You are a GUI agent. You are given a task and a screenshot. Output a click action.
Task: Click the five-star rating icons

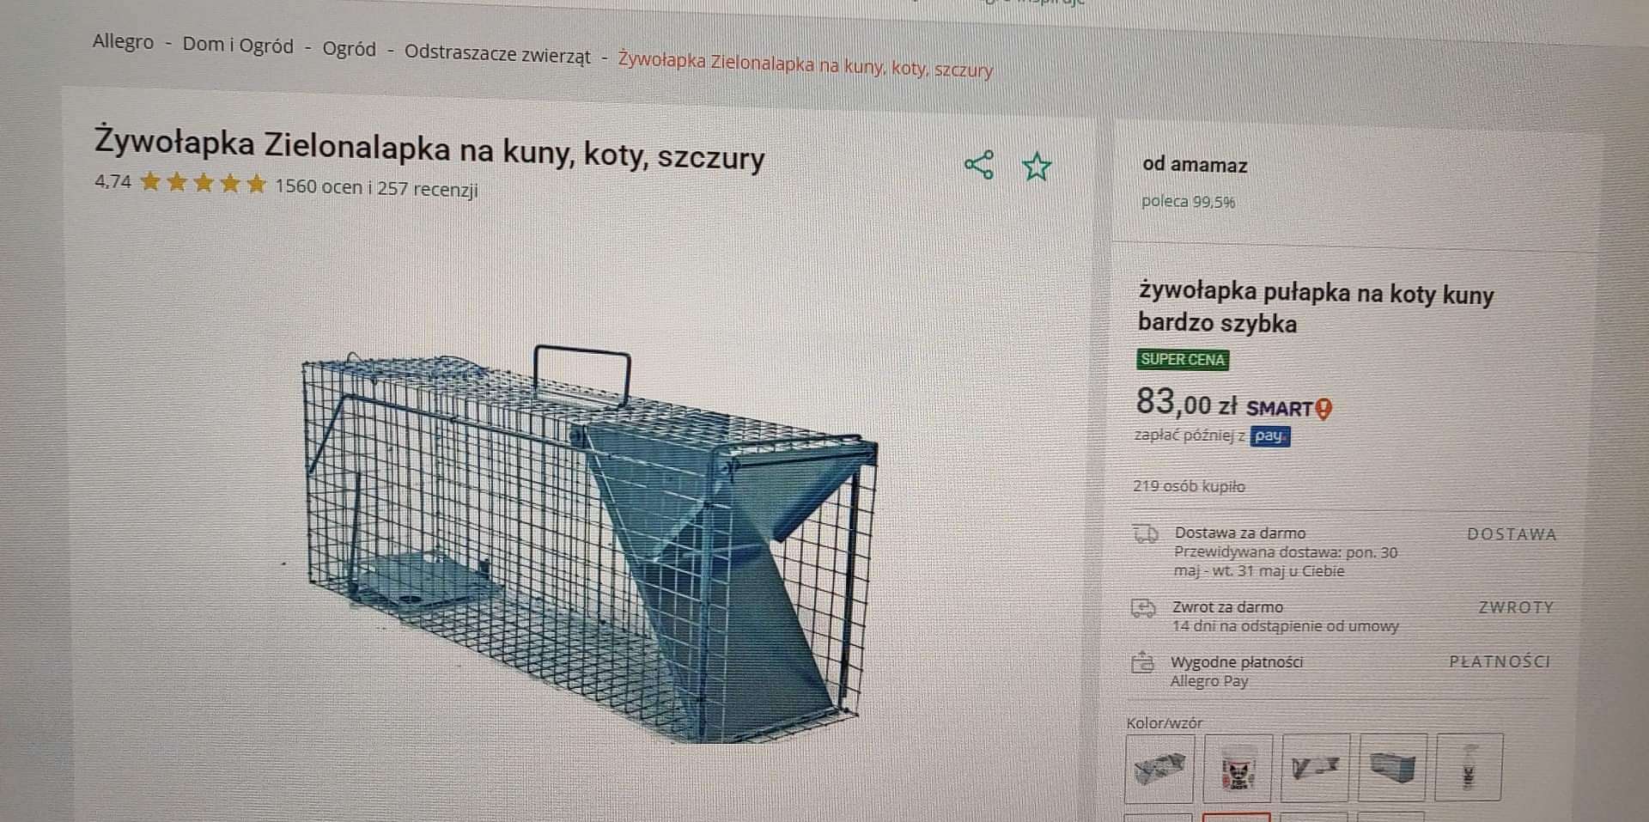(203, 183)
